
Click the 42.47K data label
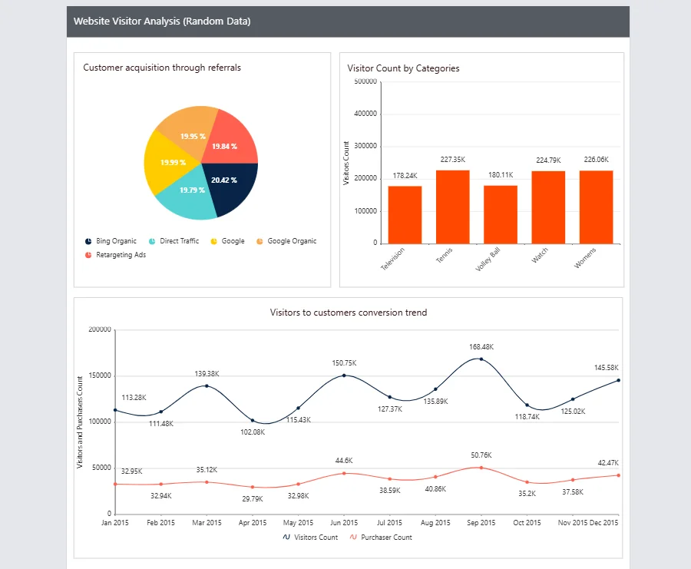click(608, 463)
